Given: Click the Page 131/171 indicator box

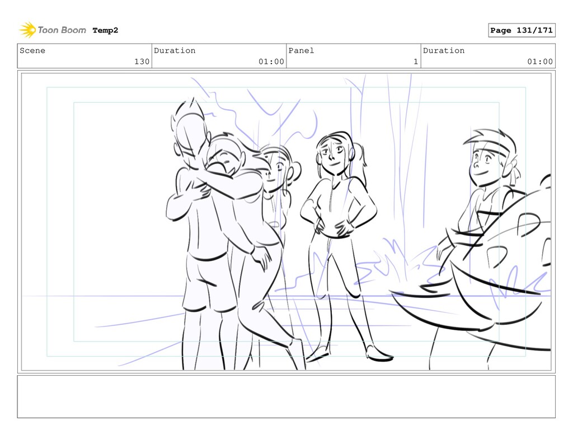Looking at the screenshot, I should pos(522,30).
